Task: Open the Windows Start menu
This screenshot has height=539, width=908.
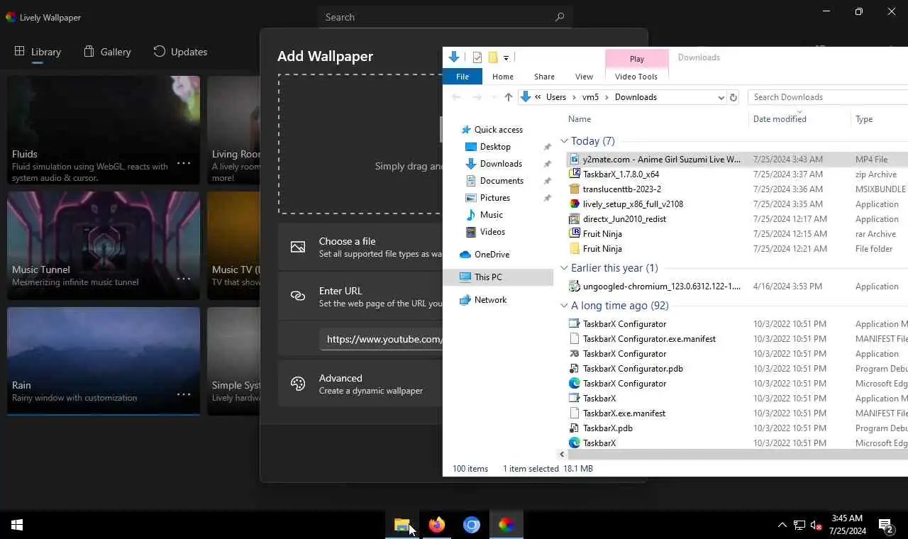Action: click(17, 525)
